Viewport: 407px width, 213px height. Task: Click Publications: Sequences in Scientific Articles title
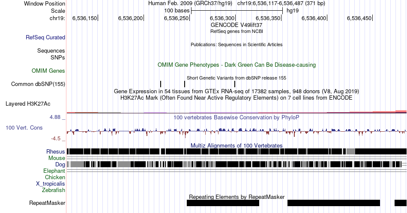tap(236, 44)
